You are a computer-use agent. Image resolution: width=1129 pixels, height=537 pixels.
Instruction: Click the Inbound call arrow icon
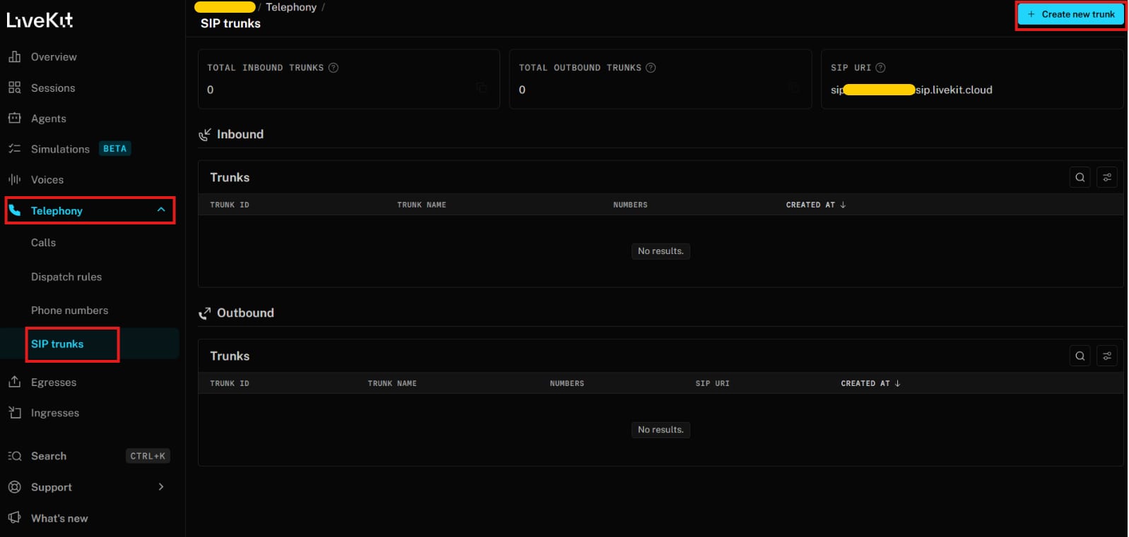coord(205,134)
